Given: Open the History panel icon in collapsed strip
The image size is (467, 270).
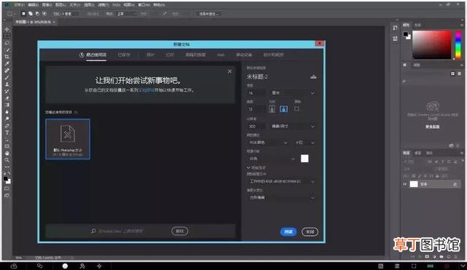Looking at the screenshot, I should [395, 28].
